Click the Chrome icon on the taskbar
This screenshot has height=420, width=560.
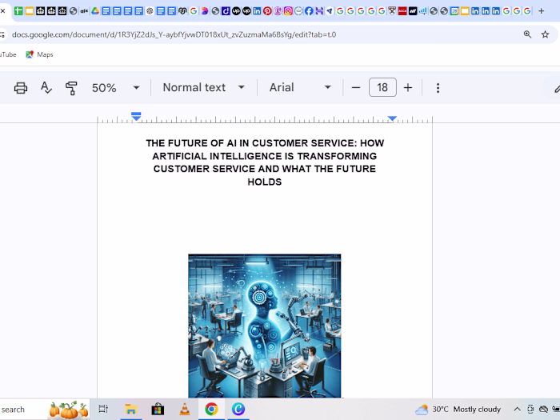(211, 410)
